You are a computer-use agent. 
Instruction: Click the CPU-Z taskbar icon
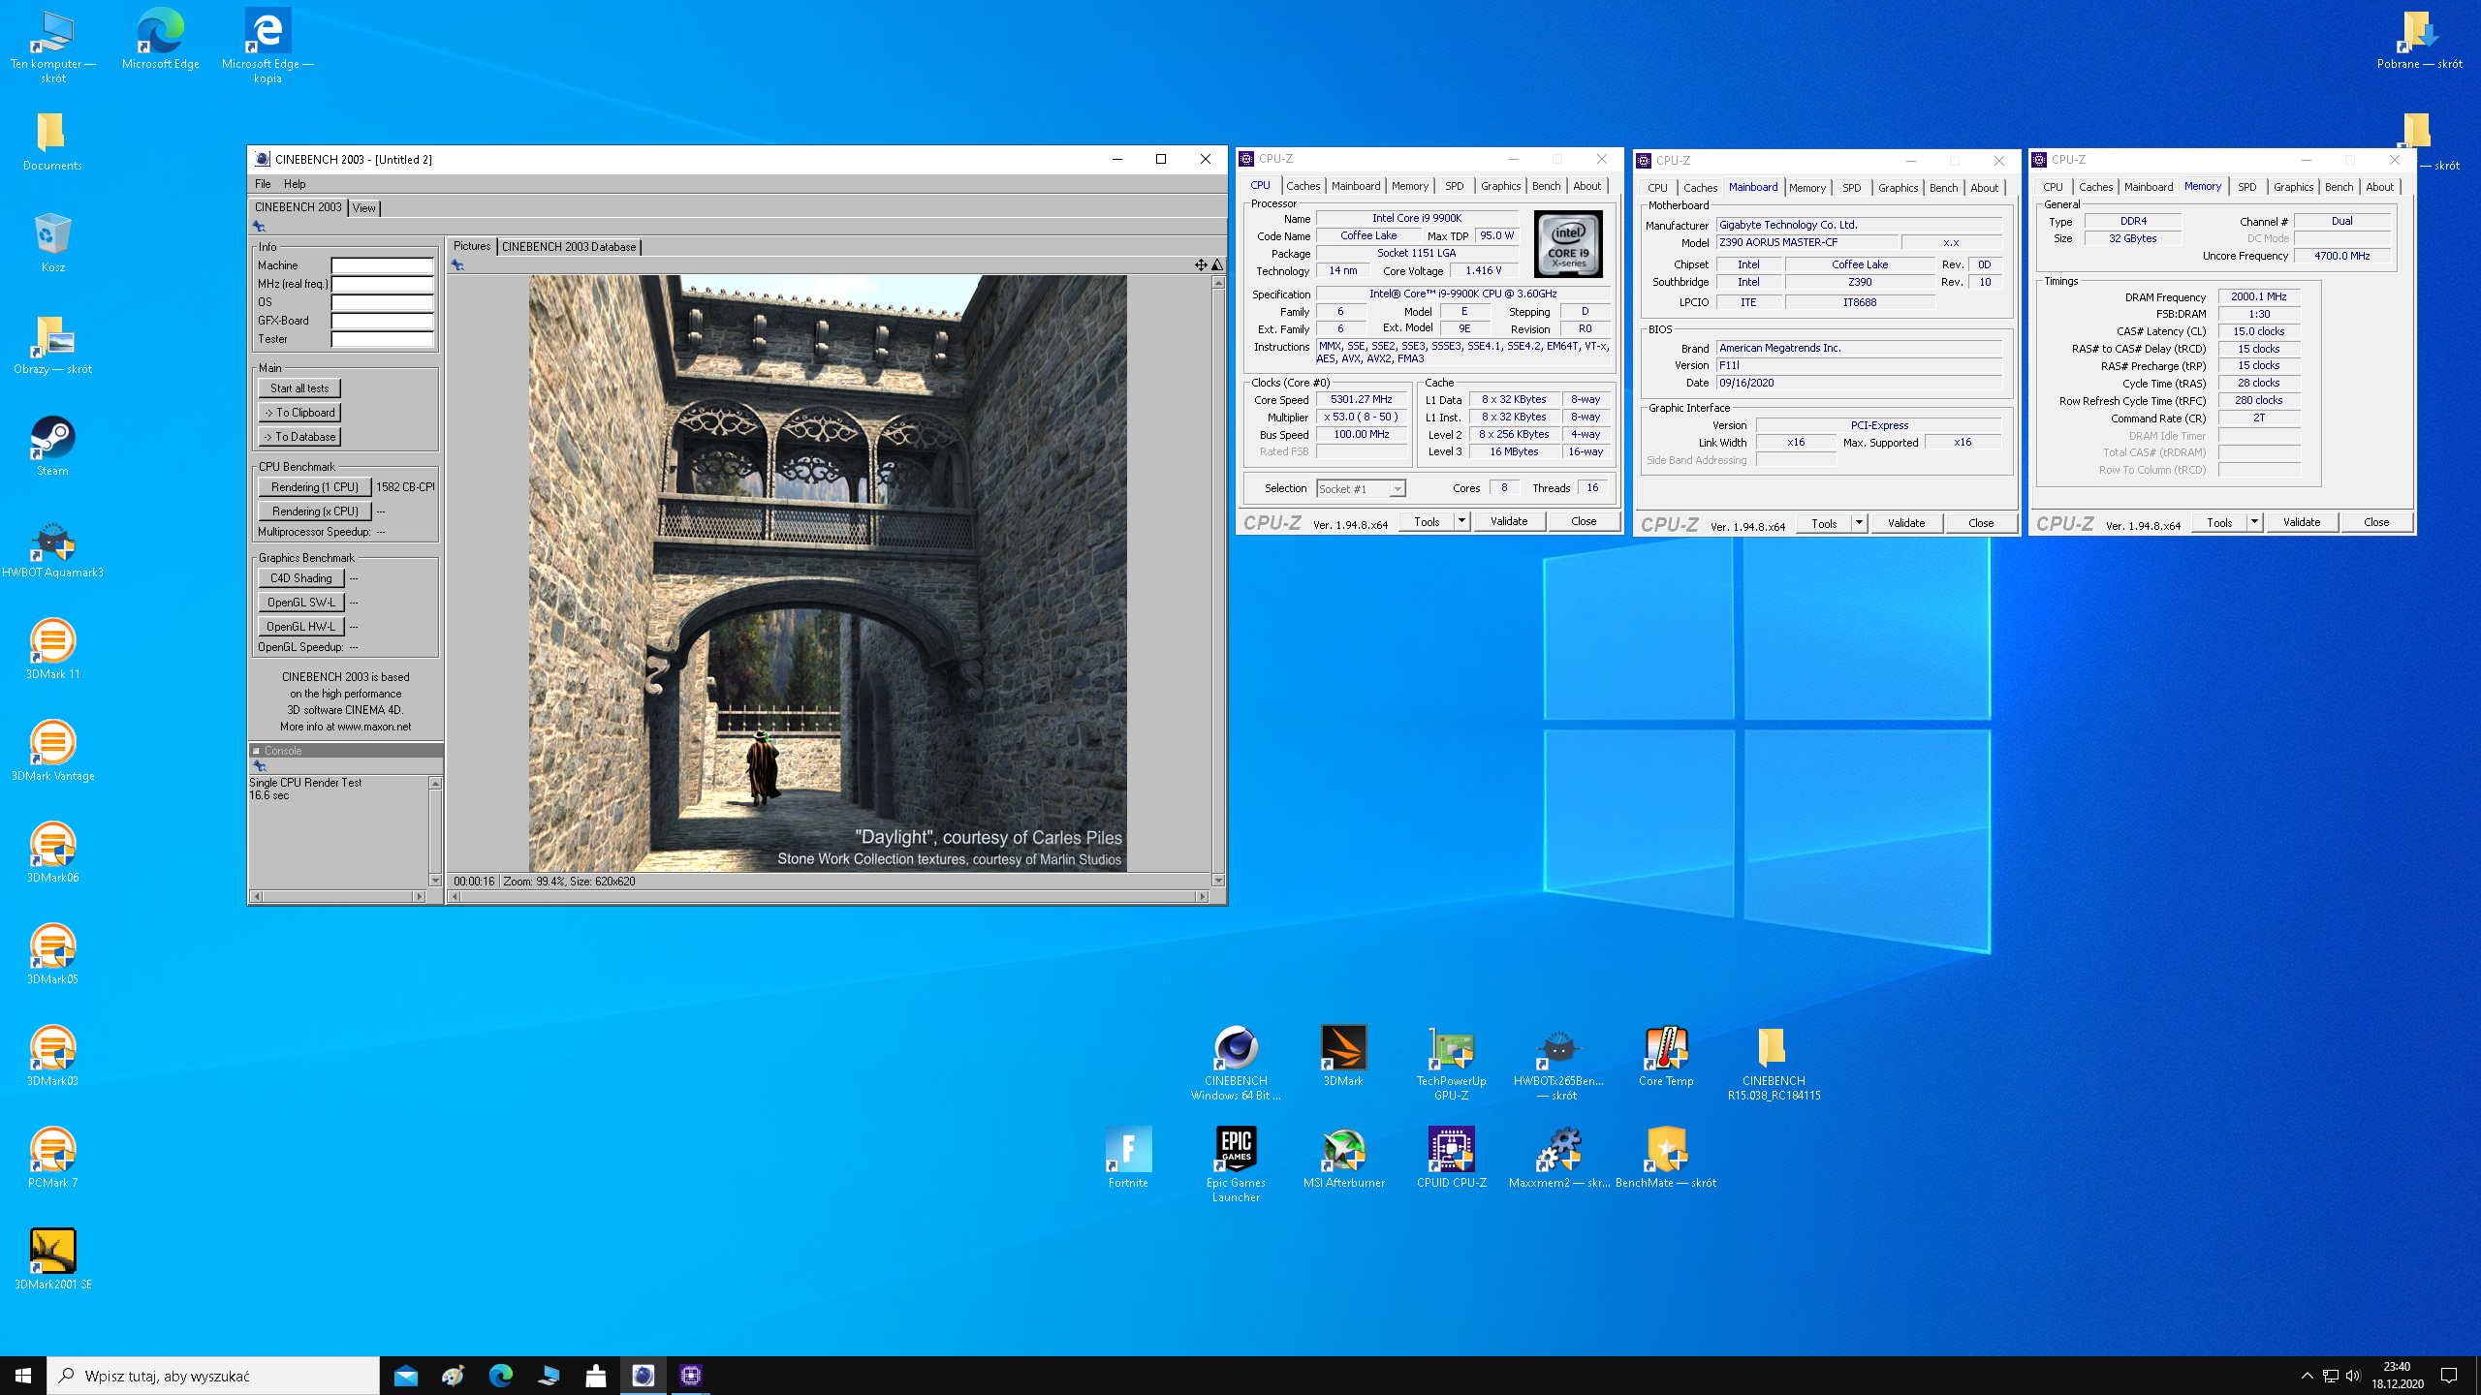pos(691,1376)
